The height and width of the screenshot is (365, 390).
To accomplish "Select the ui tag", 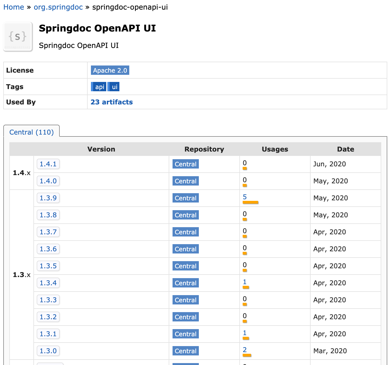I will pyautogui.click(x=113, y=87).
